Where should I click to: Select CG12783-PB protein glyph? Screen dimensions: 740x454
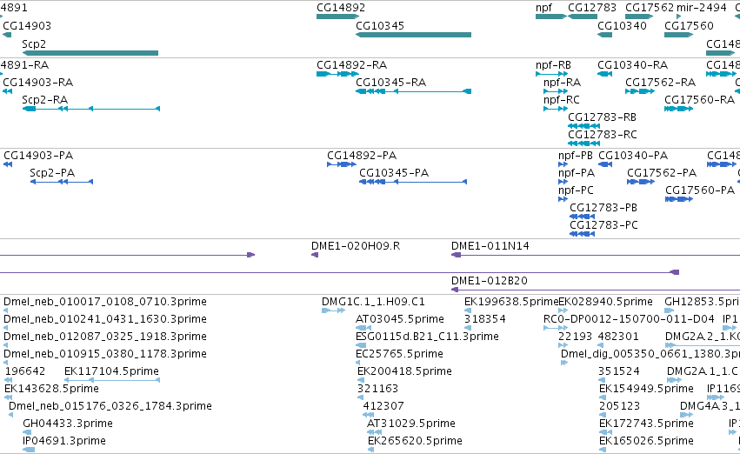click(583, 217)
